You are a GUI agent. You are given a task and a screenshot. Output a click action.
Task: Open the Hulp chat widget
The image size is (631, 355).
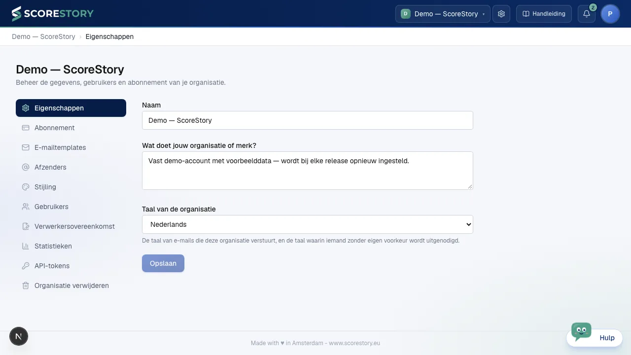click(x=595, y=337)
